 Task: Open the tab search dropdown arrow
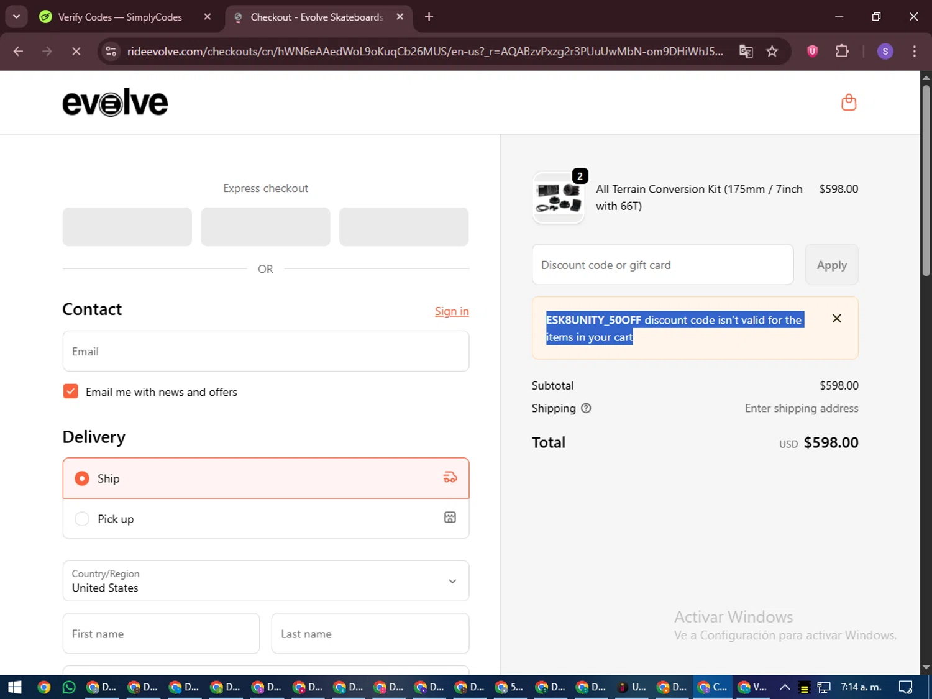[x=17, y=17]
